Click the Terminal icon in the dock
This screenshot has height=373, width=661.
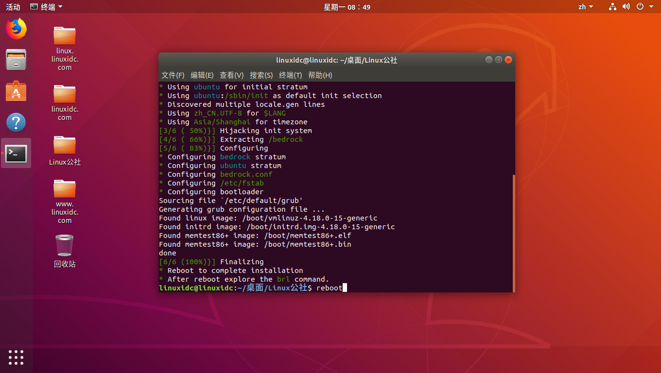click(16, 153)
